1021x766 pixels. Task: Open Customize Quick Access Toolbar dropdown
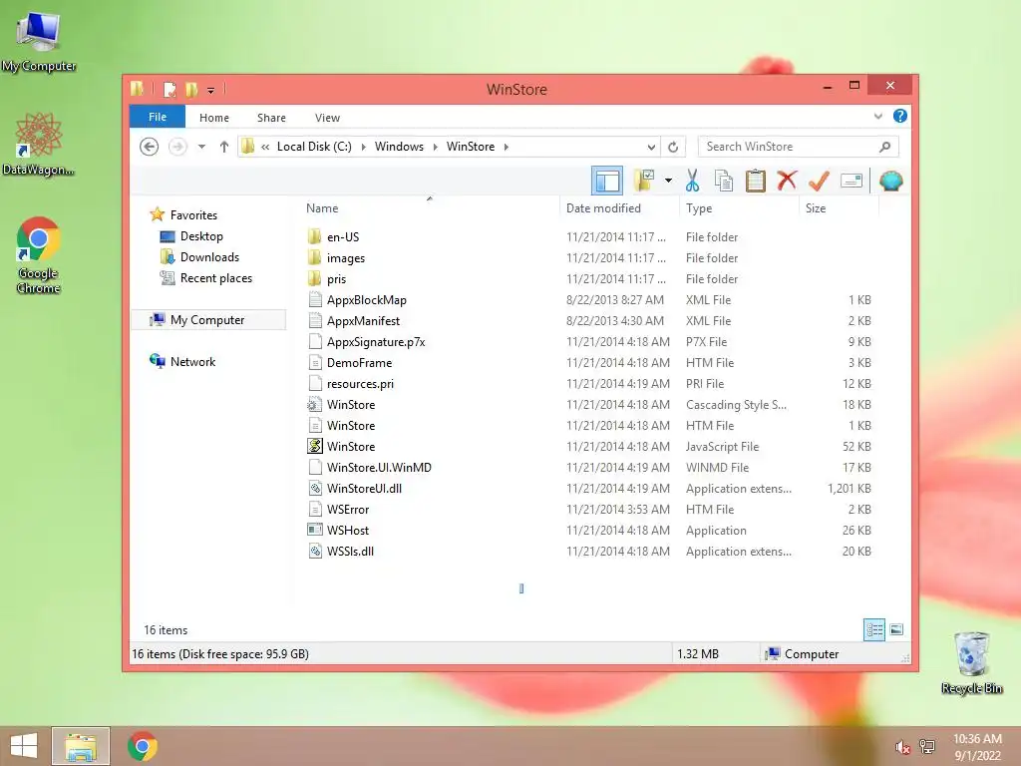click(211, 90)
